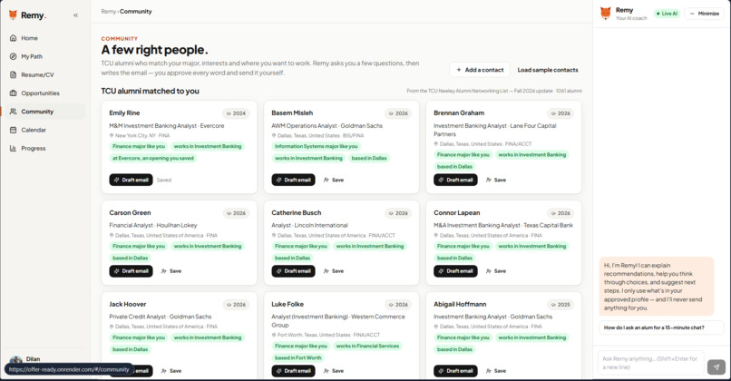Save Brennan Graham as contact

tap(495, 180)
